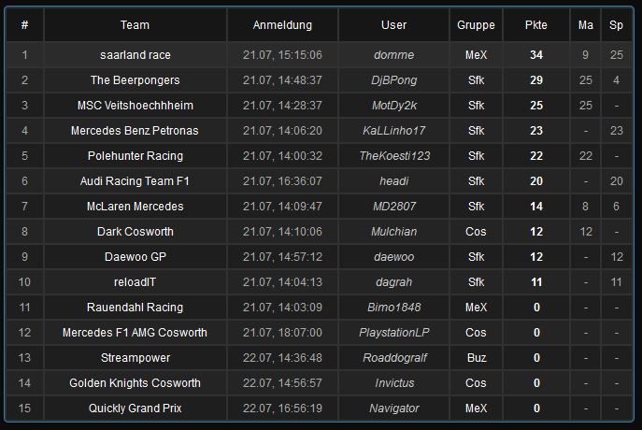Viewport: 642px width, 430px height.
Task: Click the Anmeldung column header
Action: pyautogui.click(x=282, y=25)
